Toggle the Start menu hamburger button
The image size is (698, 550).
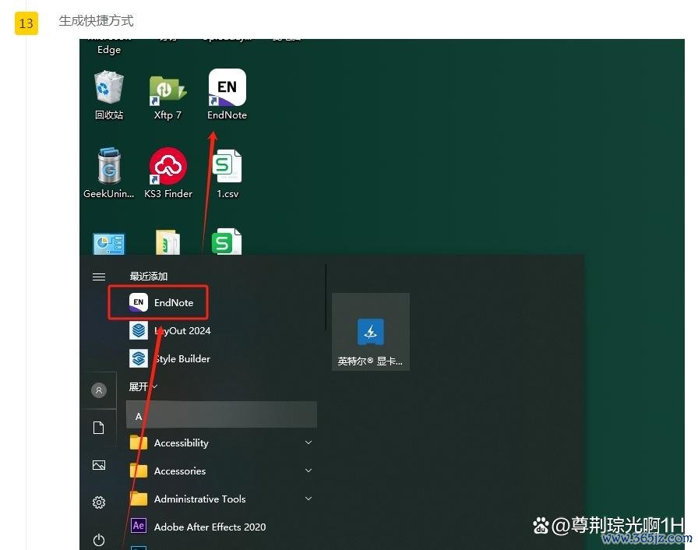click(99, 277)
